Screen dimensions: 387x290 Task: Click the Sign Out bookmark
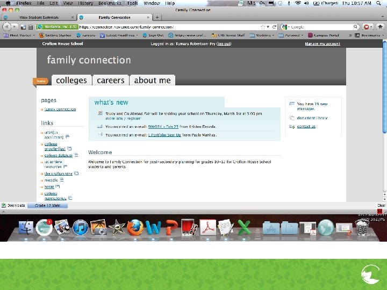[153, 35]
